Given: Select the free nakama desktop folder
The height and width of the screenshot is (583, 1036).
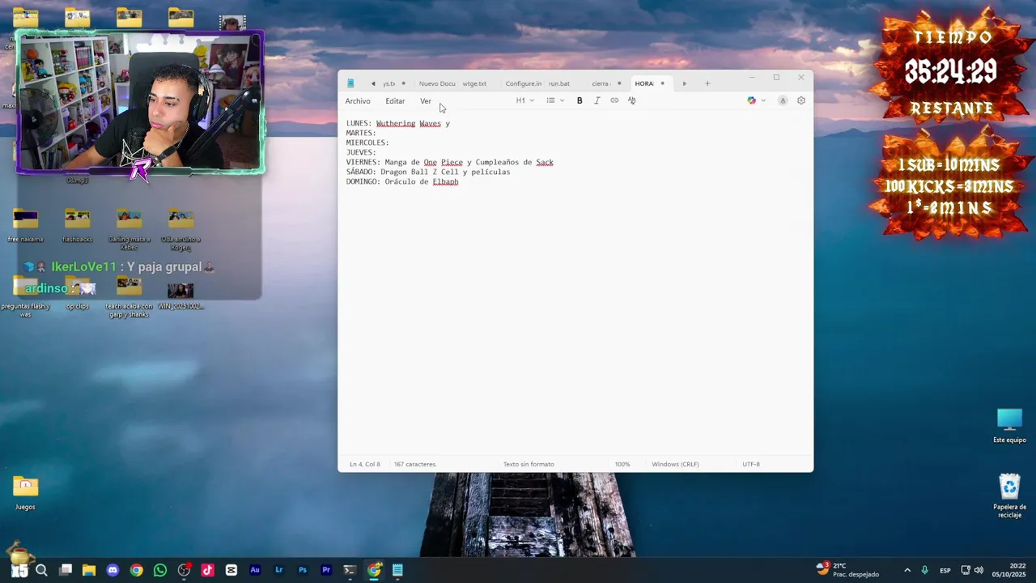Looking at the screenshot, I should point(25,226).
